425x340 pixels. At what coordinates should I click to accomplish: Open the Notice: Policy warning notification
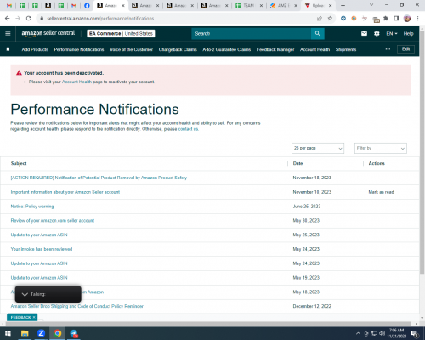pyautogui.click(x=32, y=207)
